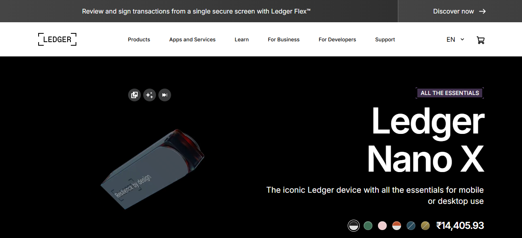The height and width of the screenshot is (238, 522).
Task: Click the overlapping squares overlay icon
Action: pyautogui.click(x=134, y=95)
